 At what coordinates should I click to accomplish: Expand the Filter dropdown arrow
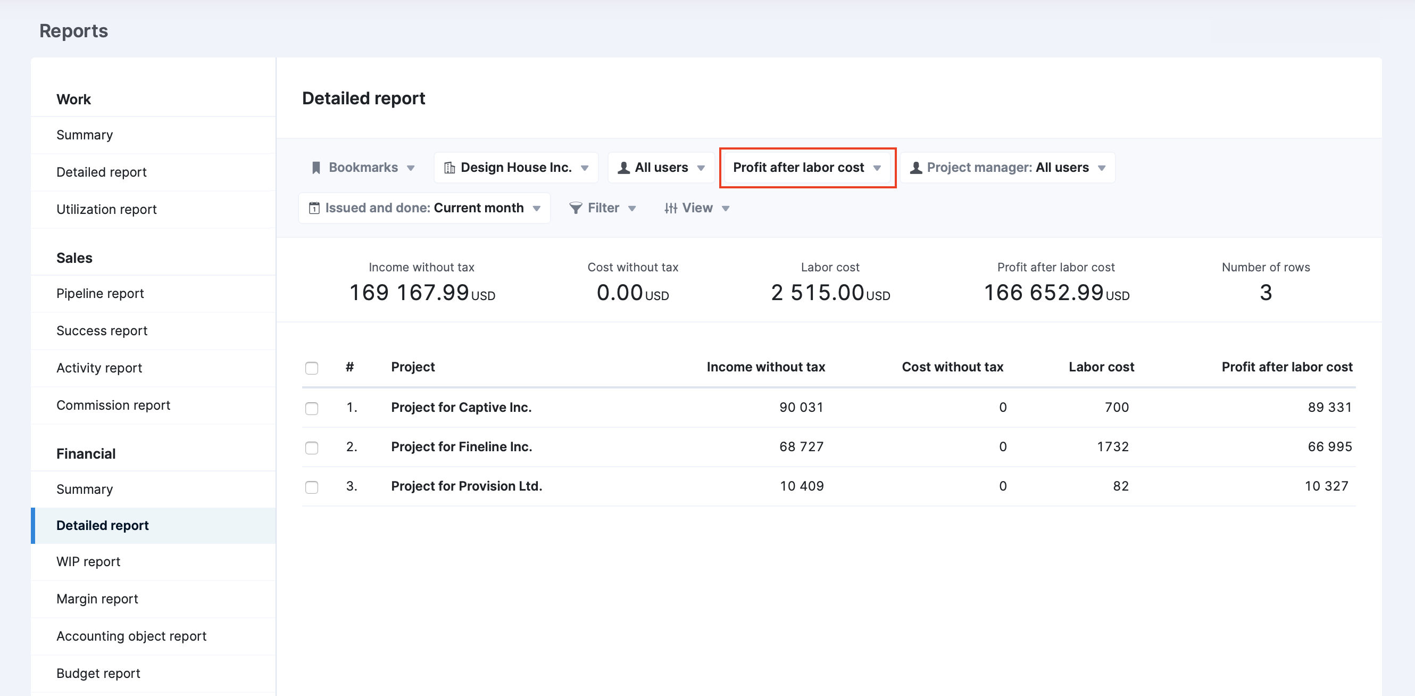point(632,209)
